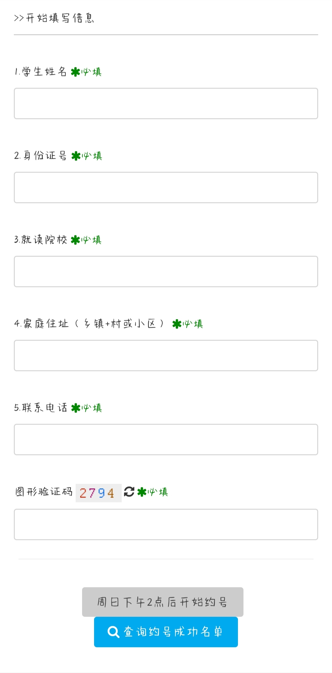
Task: Click the ID card number input field
Action: click(x=166, y=187)
